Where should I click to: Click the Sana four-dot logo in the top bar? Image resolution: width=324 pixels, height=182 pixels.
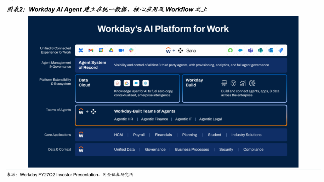click(180, 50)
